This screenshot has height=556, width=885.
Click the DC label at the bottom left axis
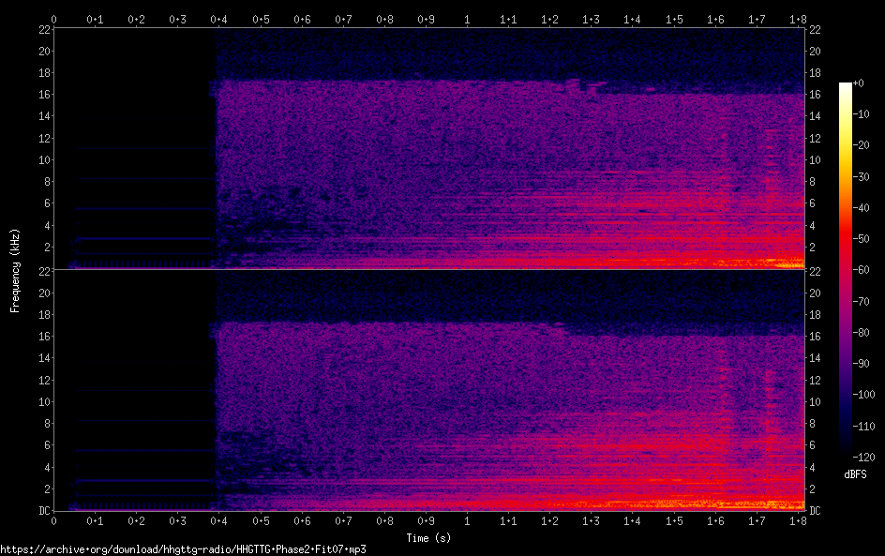coord(42,511)
